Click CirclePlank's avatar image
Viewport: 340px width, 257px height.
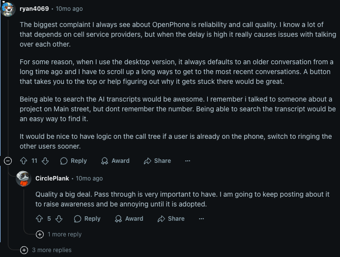pos(24,179)
